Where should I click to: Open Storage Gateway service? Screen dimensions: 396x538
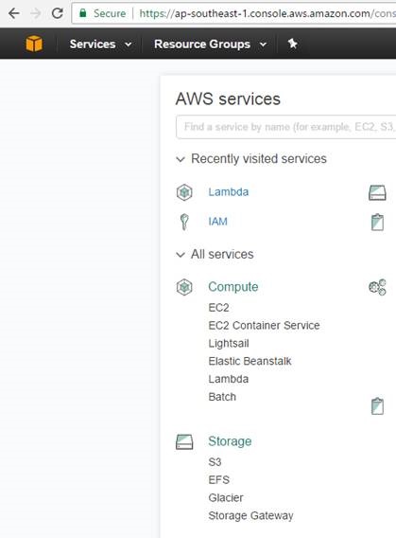tap(250, 515)
